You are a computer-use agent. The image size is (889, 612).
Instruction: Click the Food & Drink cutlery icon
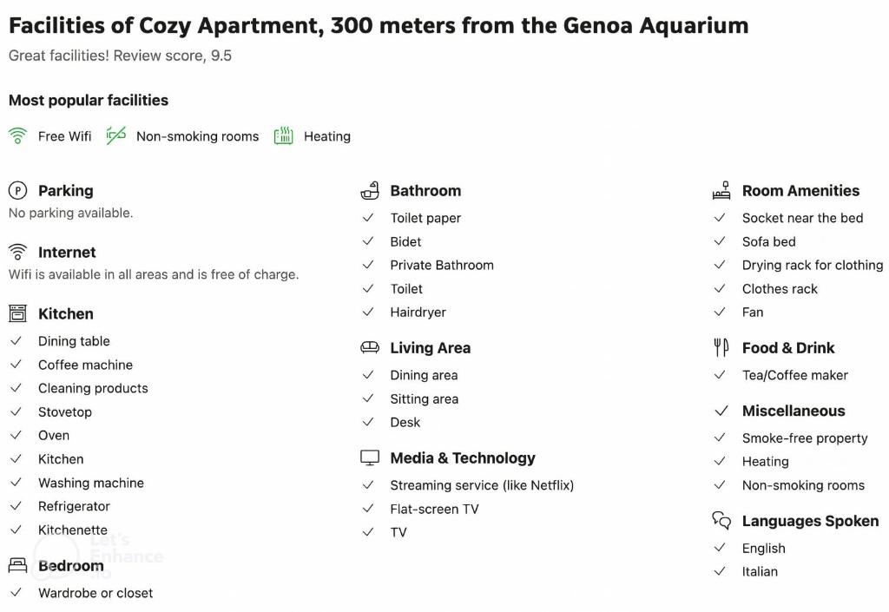pos(721,348)
